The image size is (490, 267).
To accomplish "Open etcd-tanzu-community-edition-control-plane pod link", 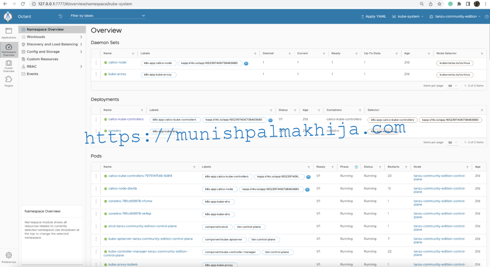I will pos(143,226).
